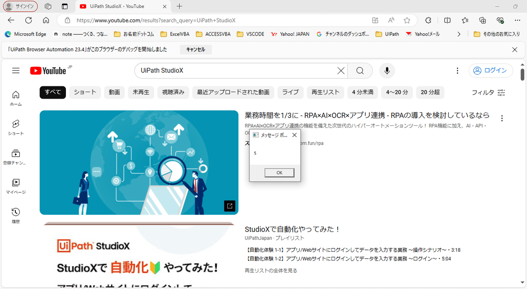Open マイページ in the sidebar

tap(16, 186)
